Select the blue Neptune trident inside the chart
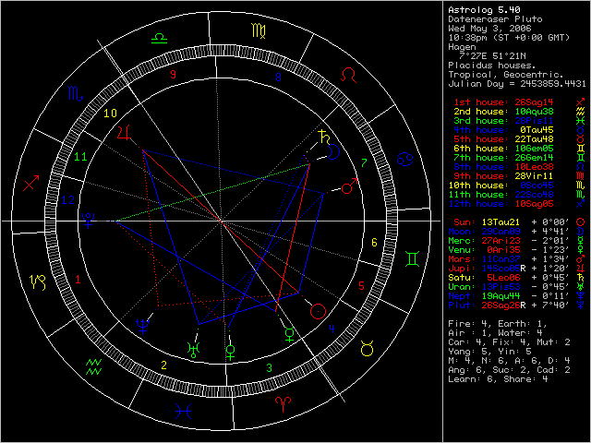Viewport: 591px width, 443px height. (143, 325)
